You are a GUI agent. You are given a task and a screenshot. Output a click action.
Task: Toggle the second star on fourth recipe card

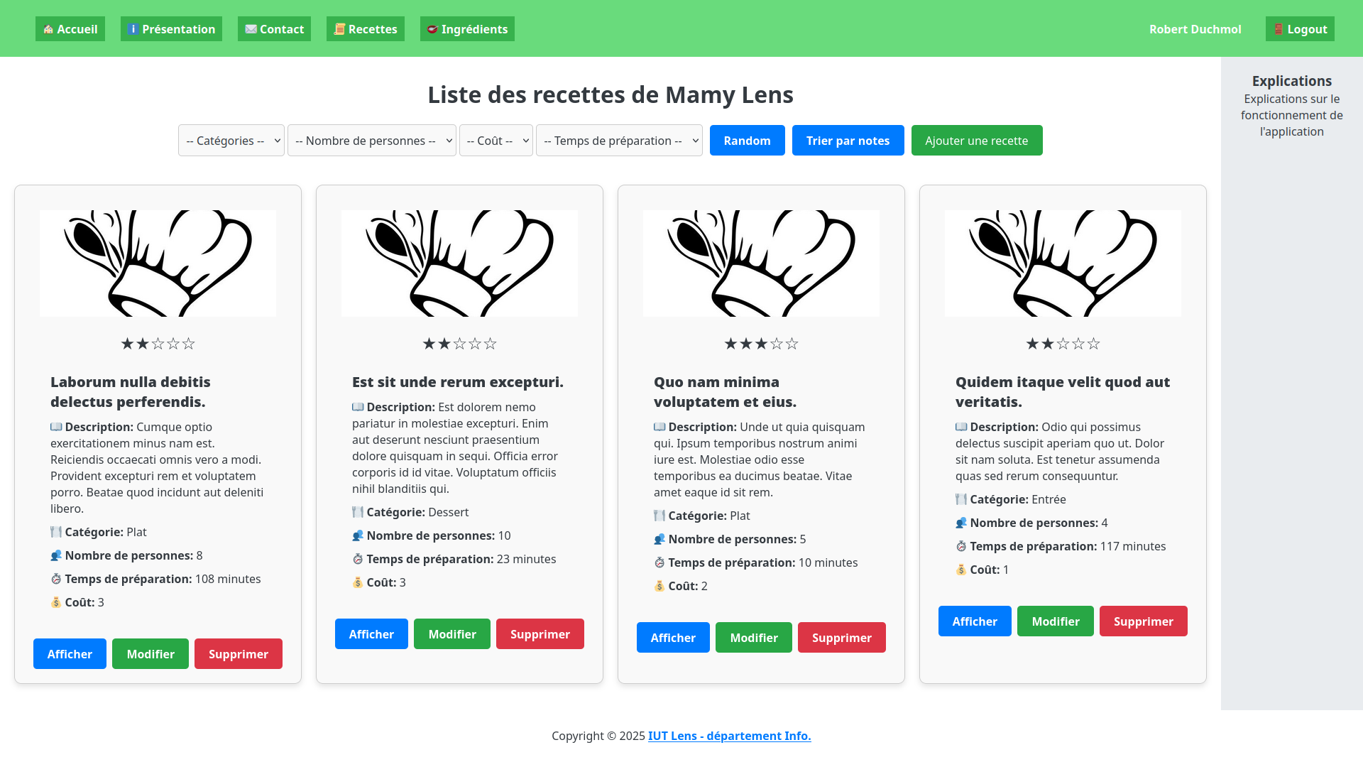(1048, 343)
